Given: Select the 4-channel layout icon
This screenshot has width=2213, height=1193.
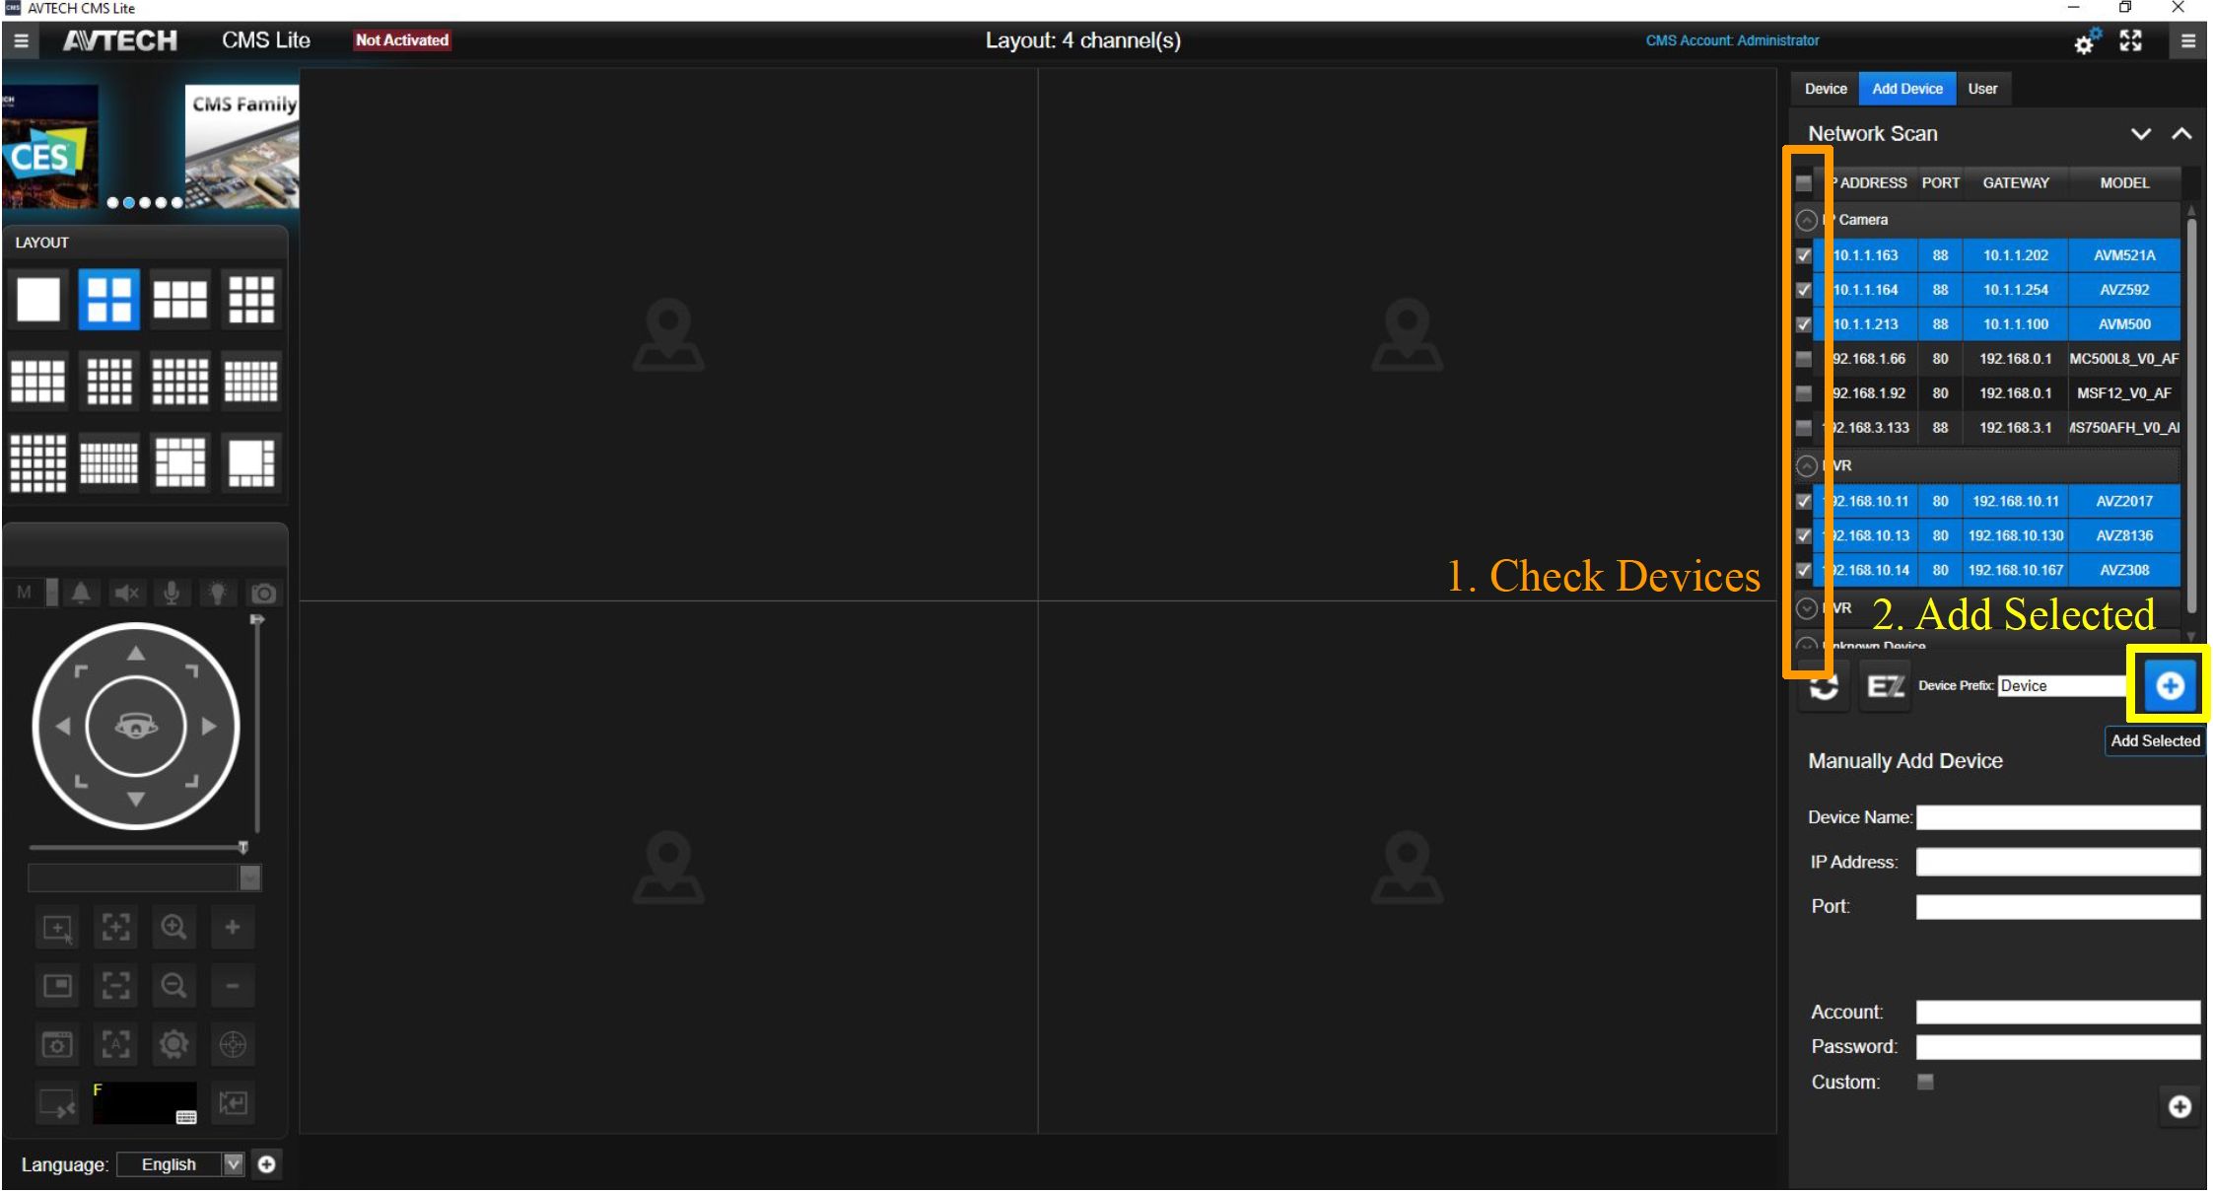Looking at the screenshot, I should point(108,299).
